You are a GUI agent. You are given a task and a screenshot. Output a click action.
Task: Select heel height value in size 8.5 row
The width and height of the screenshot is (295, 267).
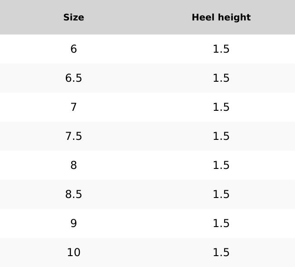point(221,194)
